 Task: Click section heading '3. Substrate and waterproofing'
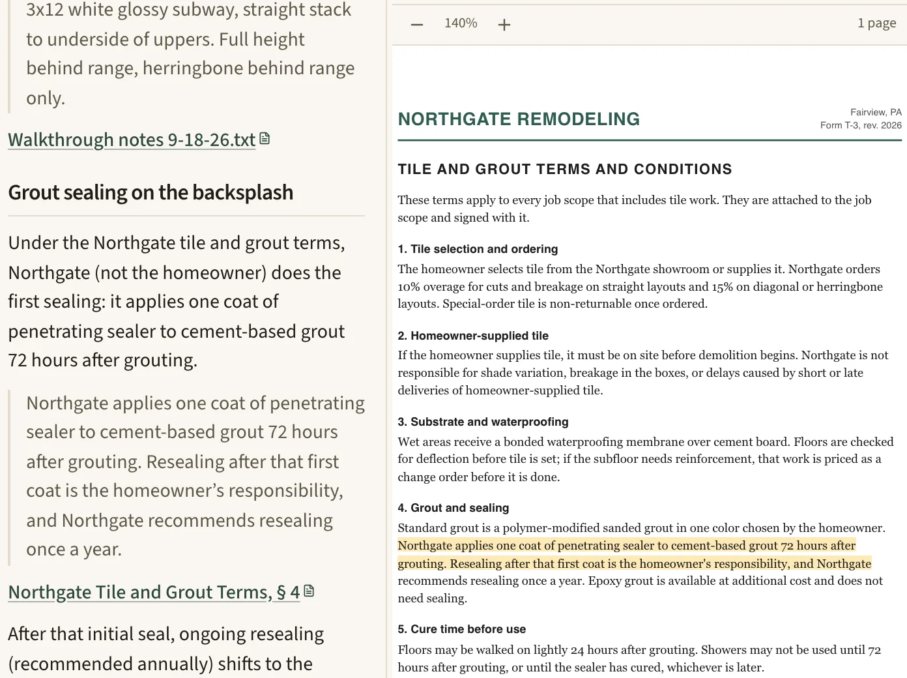483,422
